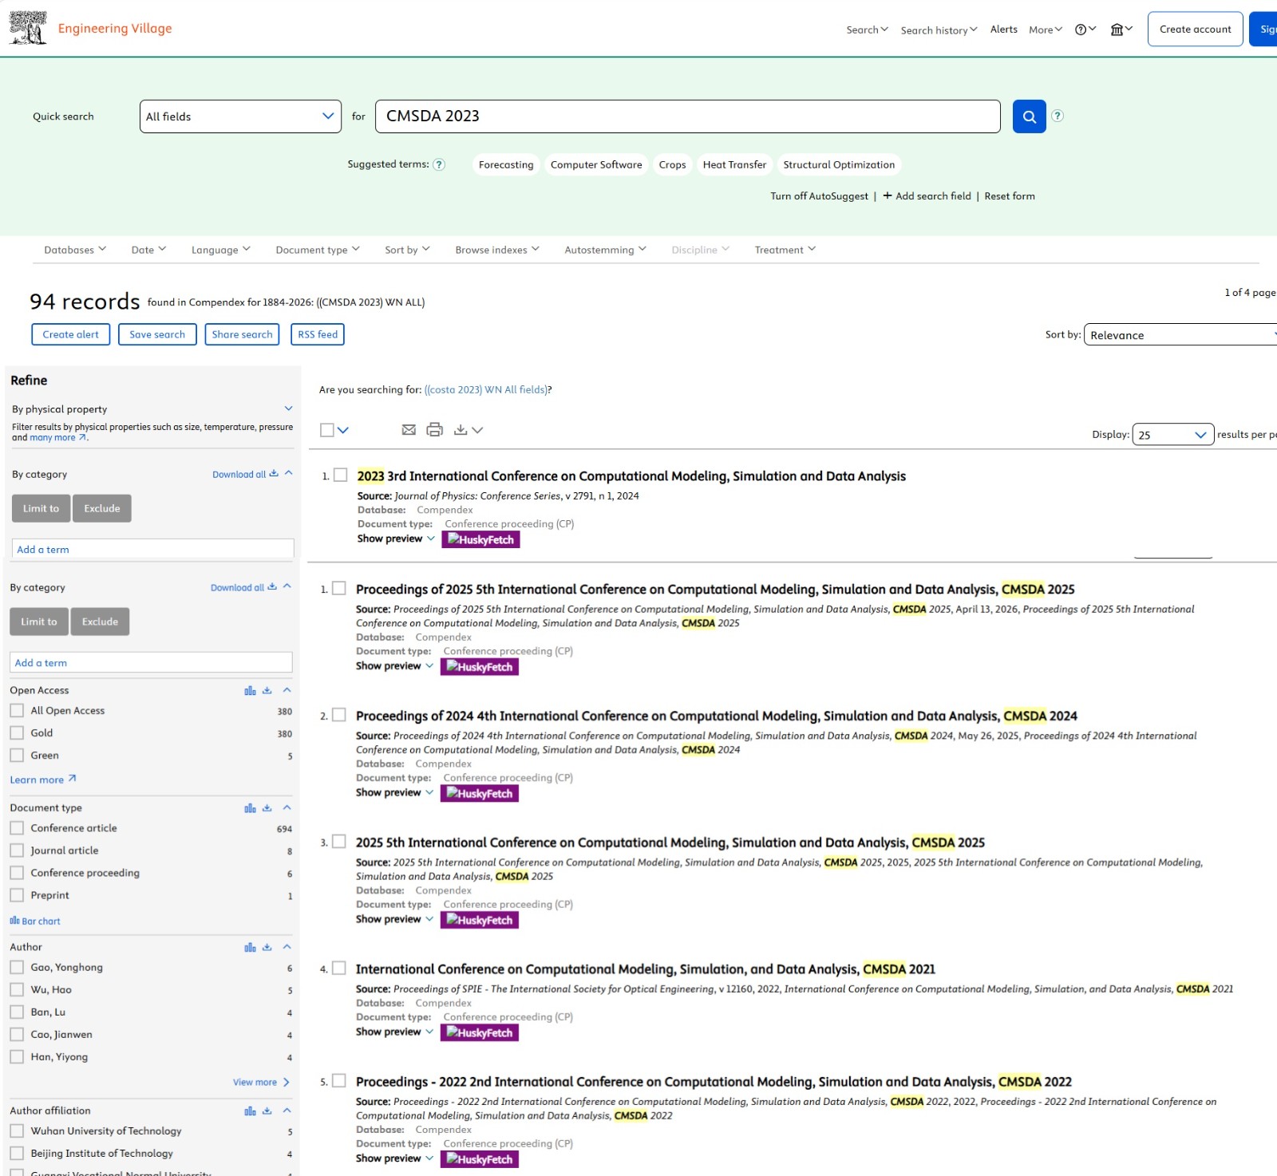Open the Search history menu
The height and width of the screenshot is (1176, 1277).
(939, 30)
